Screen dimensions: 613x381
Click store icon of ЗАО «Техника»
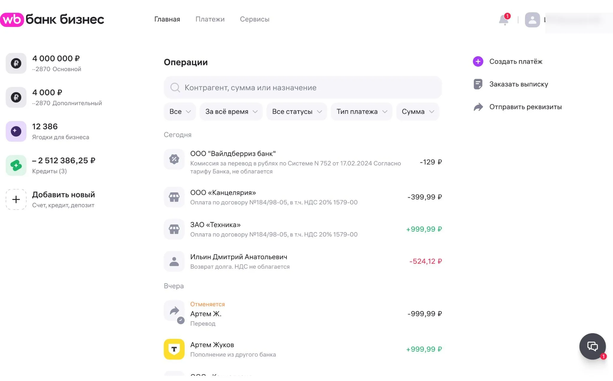174,229
